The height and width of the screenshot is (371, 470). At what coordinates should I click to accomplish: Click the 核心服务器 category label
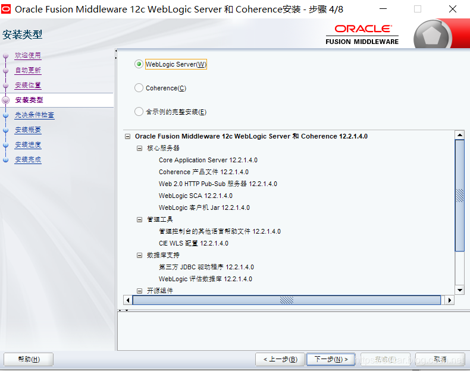(x=163, y=148)
